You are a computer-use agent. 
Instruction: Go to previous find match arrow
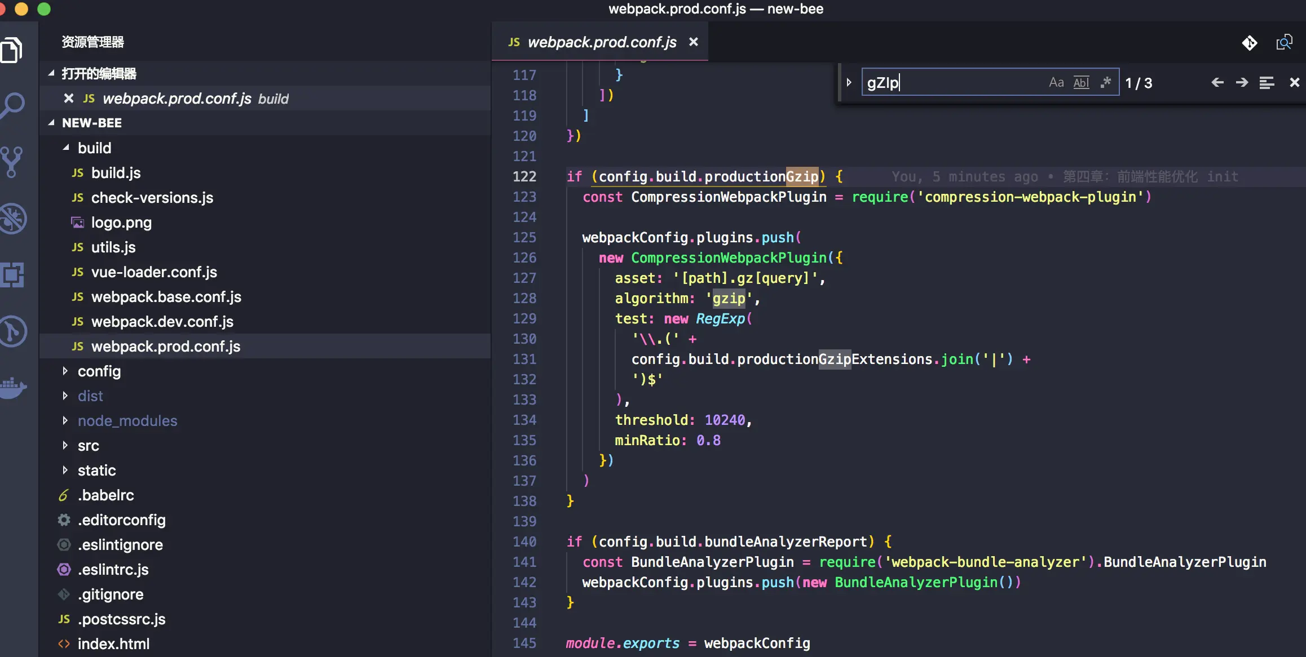[1217, 83]
